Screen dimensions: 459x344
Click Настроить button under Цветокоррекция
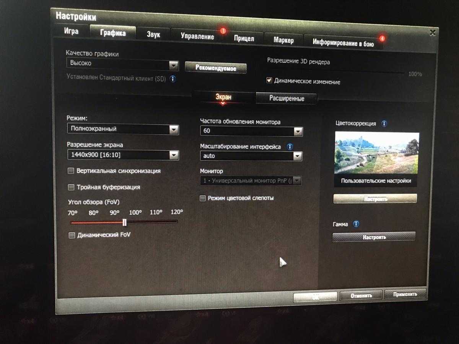click(375, 199)
